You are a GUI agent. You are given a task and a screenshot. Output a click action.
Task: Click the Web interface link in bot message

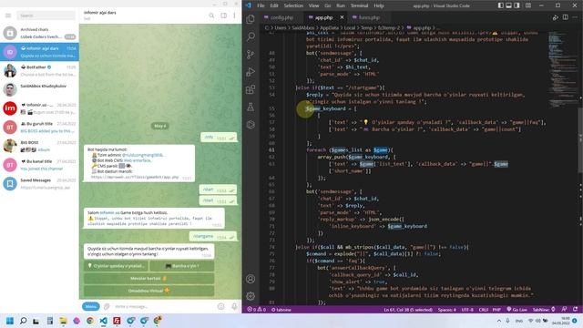click(138, 160)
